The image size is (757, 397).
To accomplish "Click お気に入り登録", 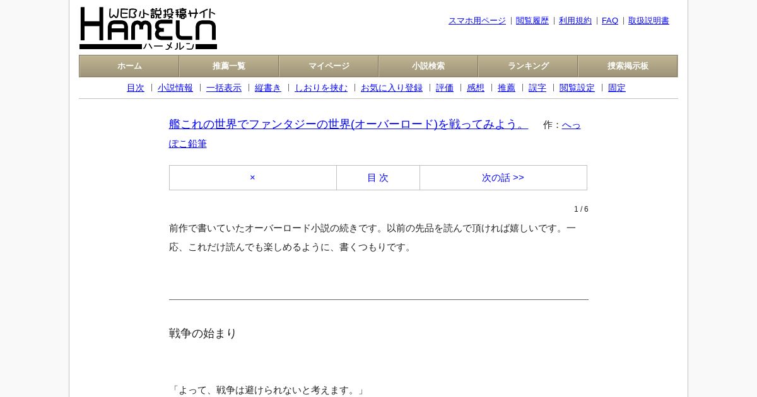I will click(x=392, y=88).
